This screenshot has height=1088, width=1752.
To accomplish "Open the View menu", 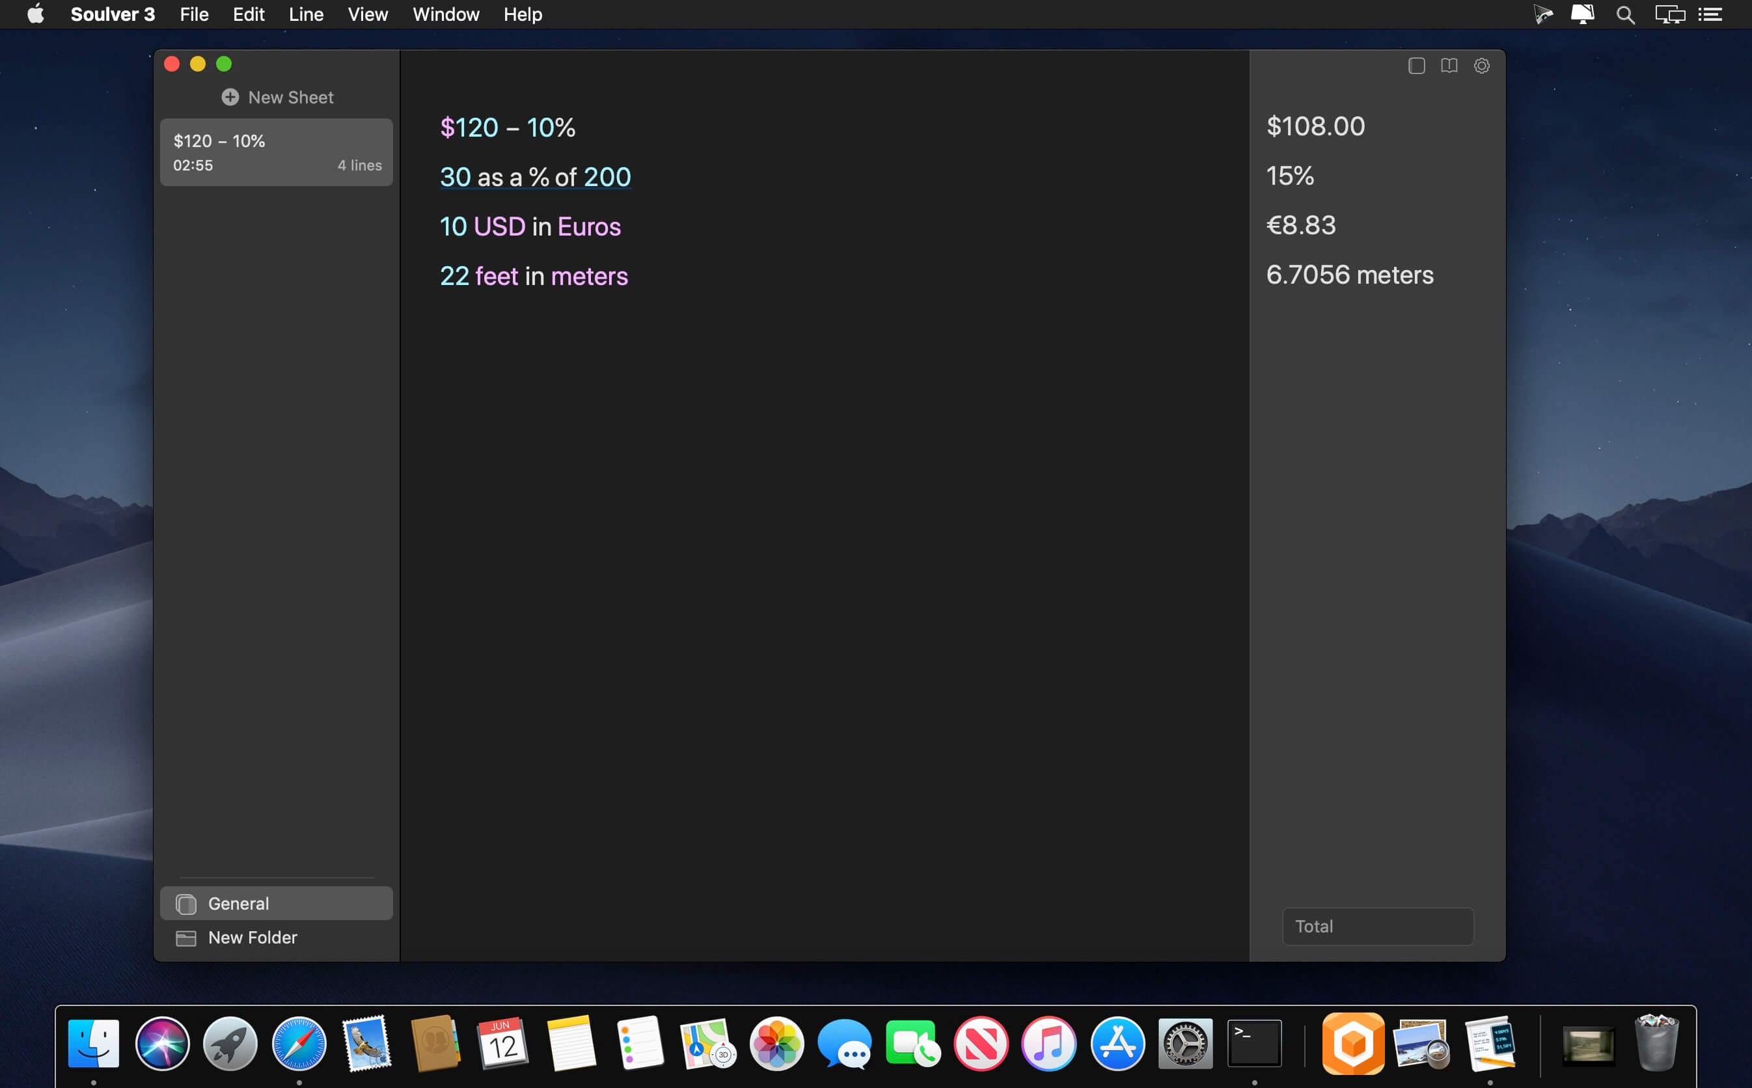I will tap(368, 14).
